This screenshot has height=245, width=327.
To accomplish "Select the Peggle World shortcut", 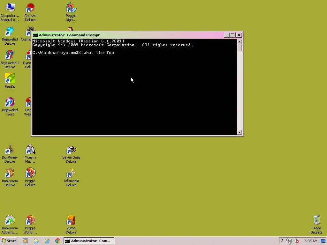I will (30, 225).
